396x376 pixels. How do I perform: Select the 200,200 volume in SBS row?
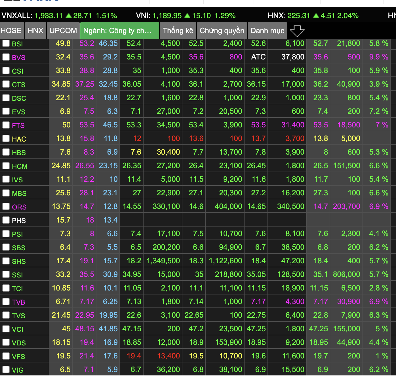[166, 247]
